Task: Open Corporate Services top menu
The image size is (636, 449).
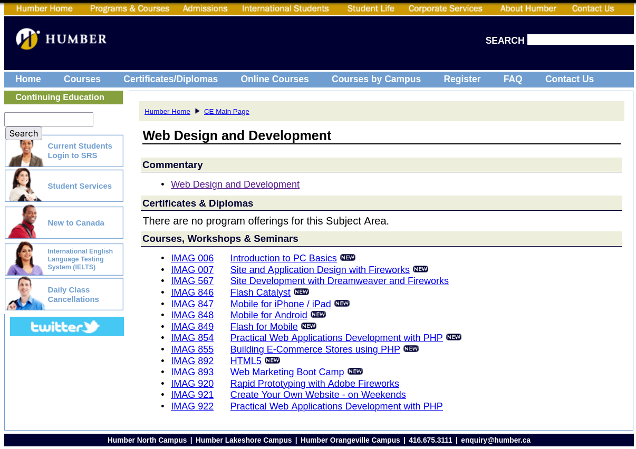Action: (x=446, y=8)
